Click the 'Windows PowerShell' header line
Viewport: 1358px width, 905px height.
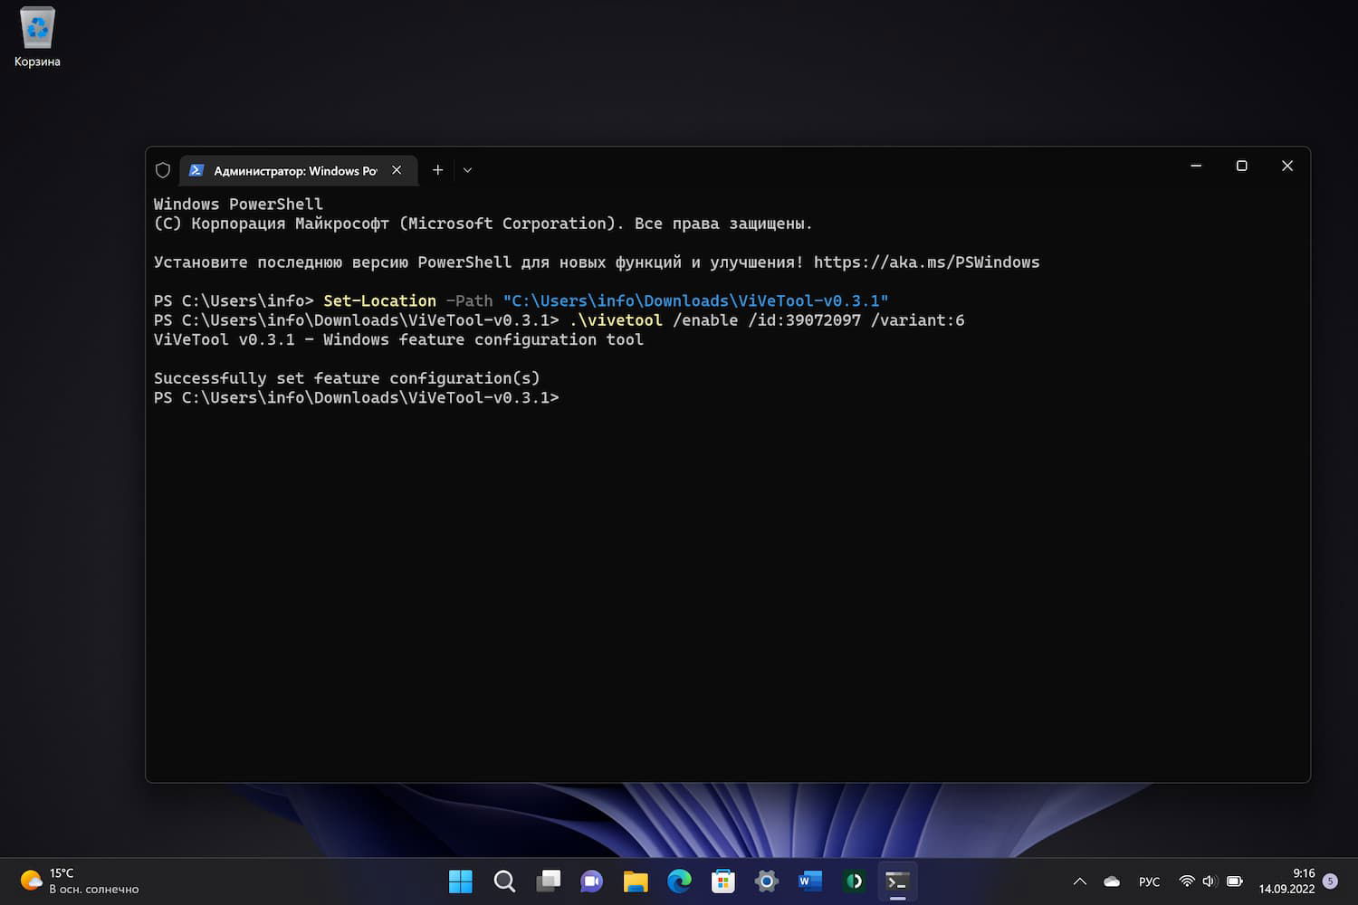238,205
